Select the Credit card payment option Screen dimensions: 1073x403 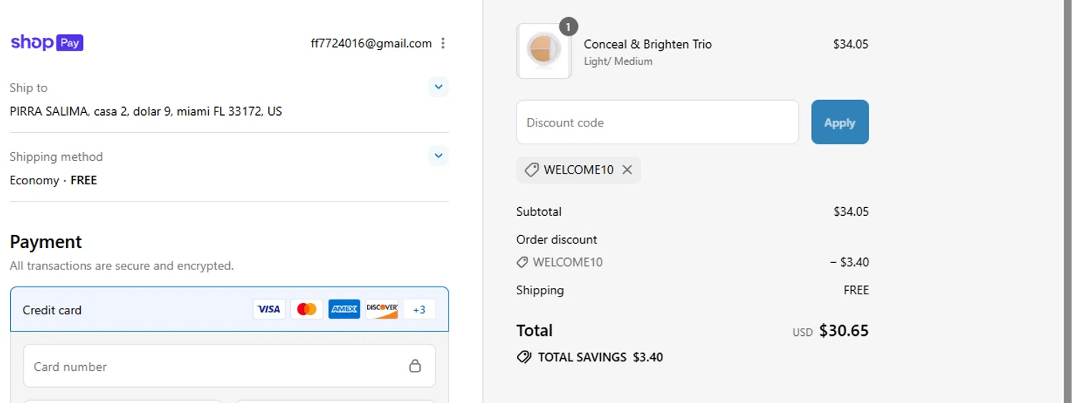[x=230, y=309]
